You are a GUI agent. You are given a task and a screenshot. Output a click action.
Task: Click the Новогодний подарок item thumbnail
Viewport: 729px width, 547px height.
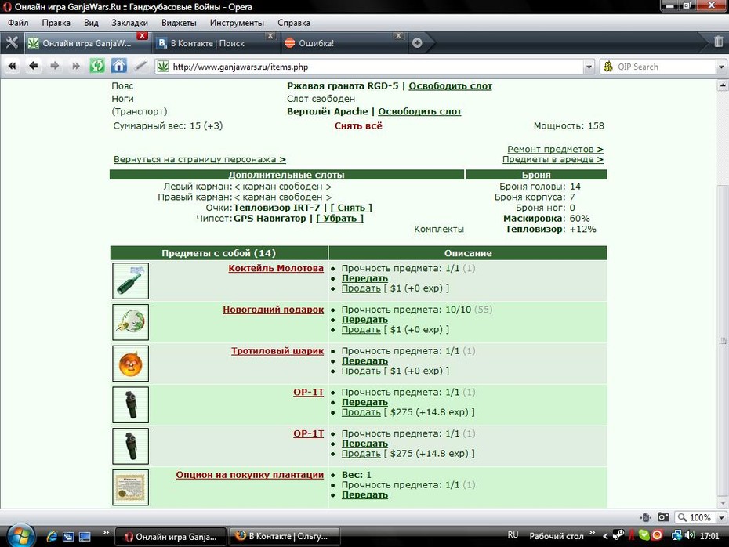point(130,322)
